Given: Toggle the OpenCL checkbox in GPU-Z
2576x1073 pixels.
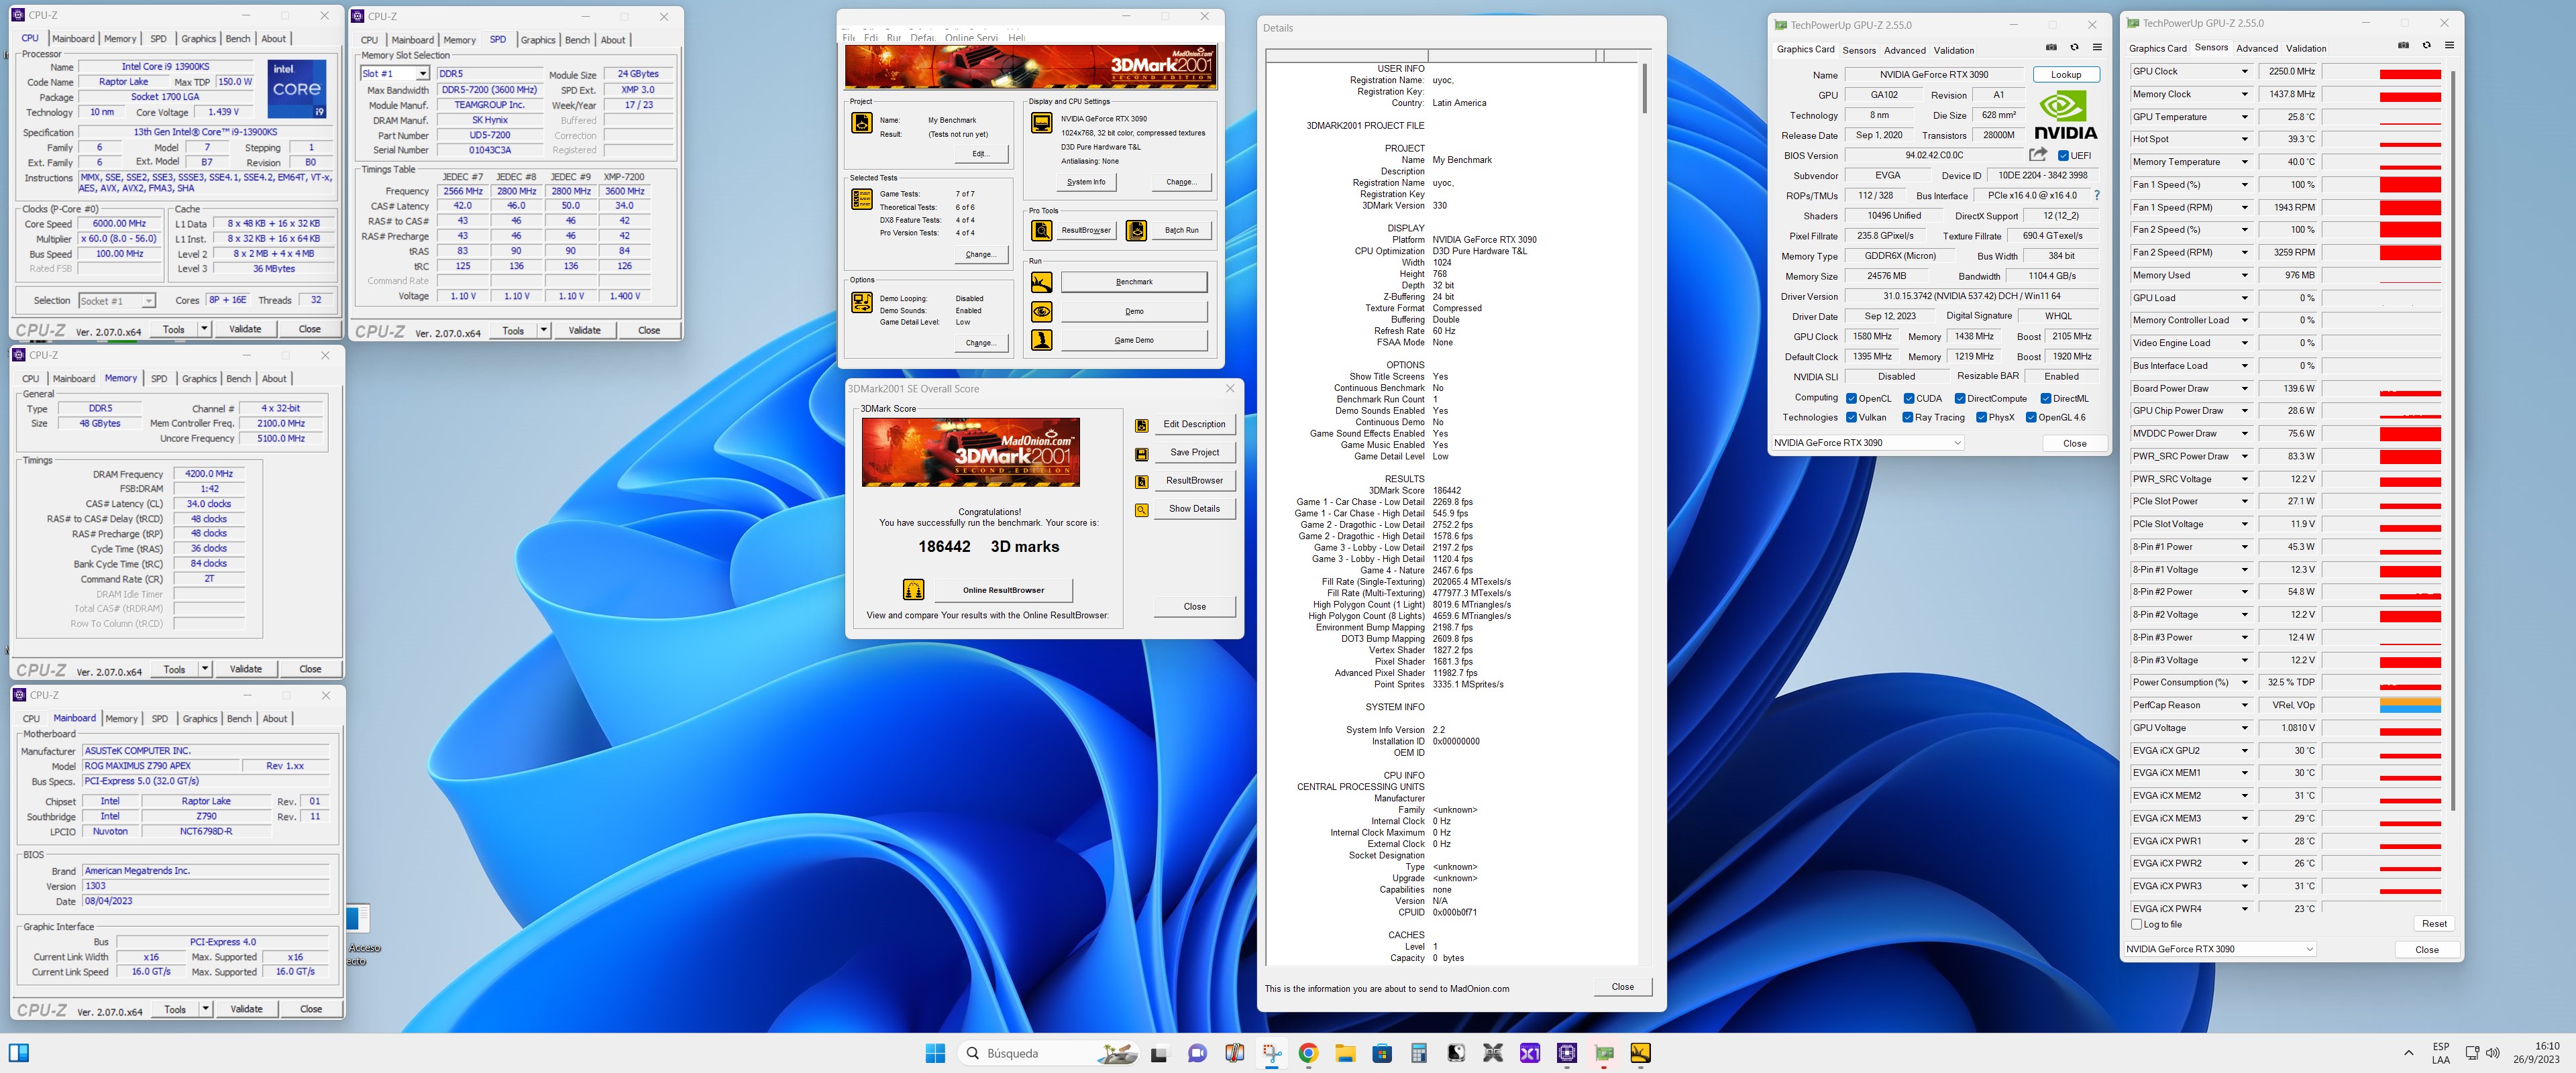Looking at the screenshot, I should [1851, 399].
